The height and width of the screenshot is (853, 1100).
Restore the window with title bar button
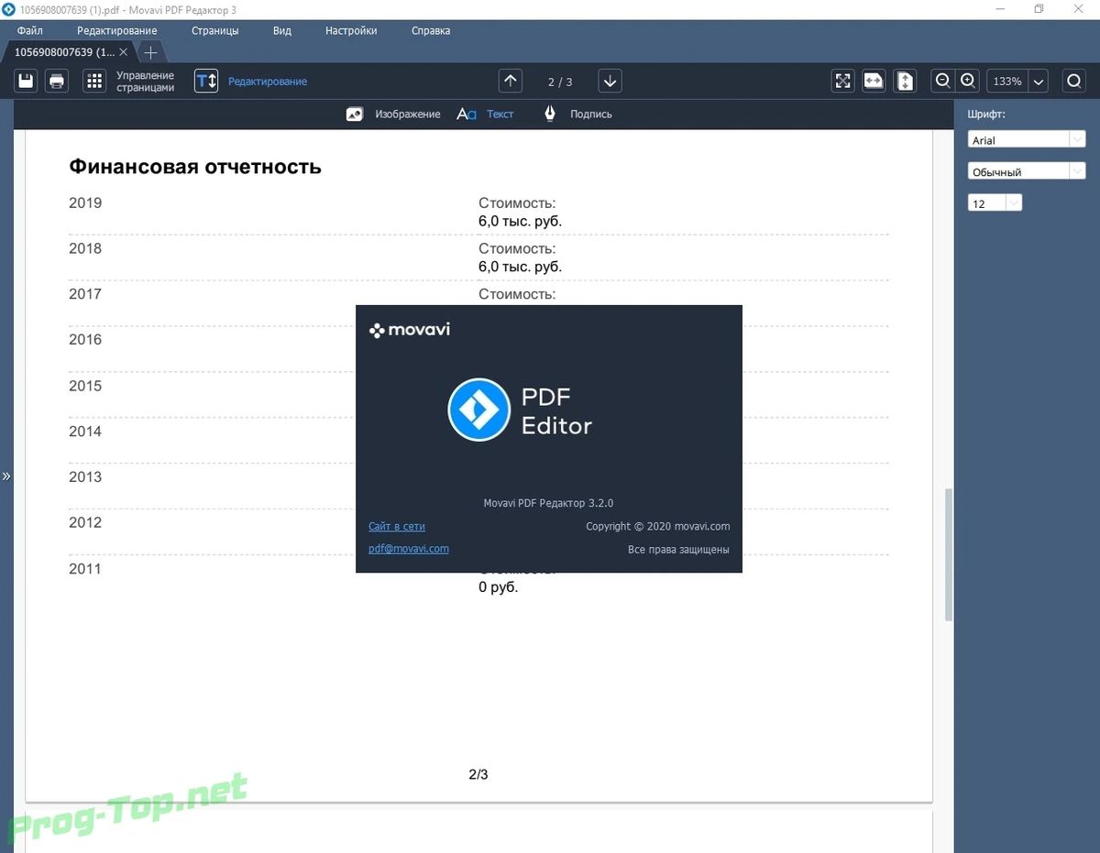pos(1039,8)
